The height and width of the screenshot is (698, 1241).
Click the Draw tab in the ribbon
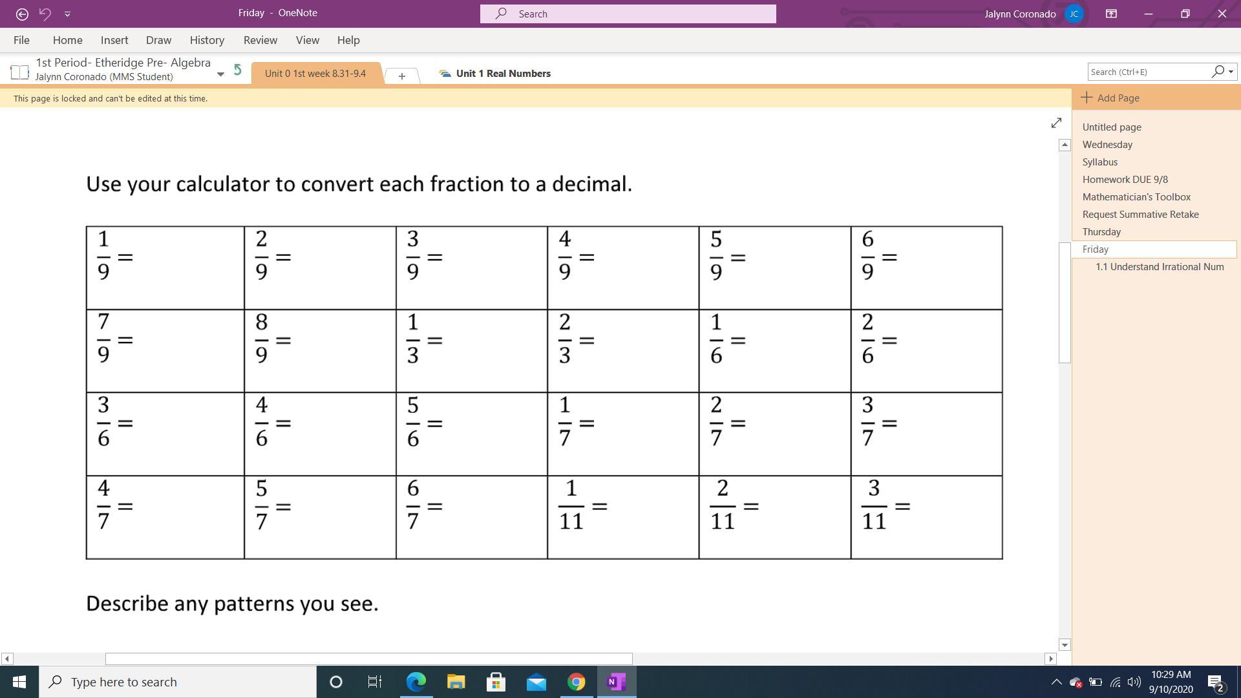(158, 40)
